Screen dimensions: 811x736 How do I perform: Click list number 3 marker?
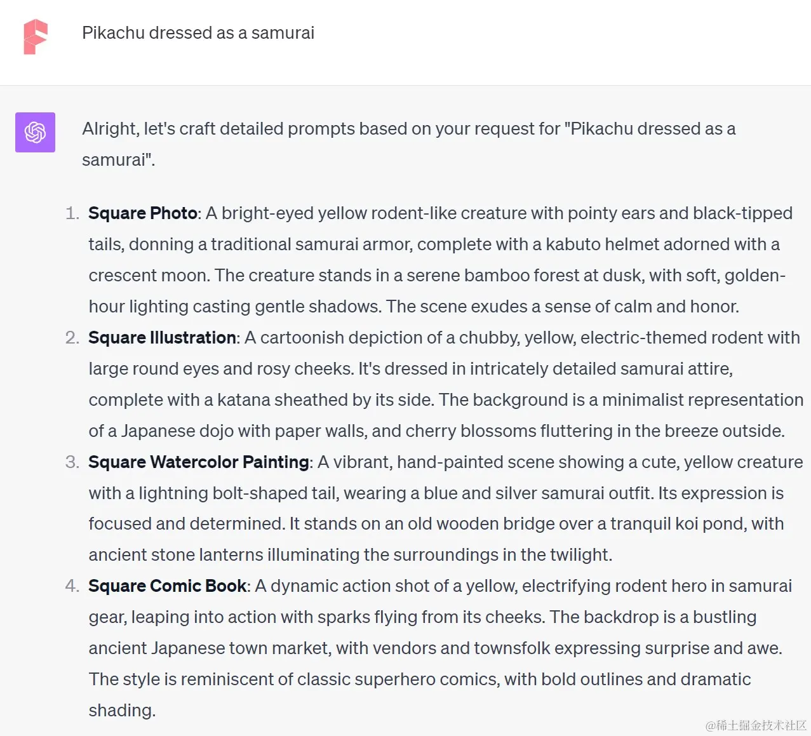click(72, 462)
